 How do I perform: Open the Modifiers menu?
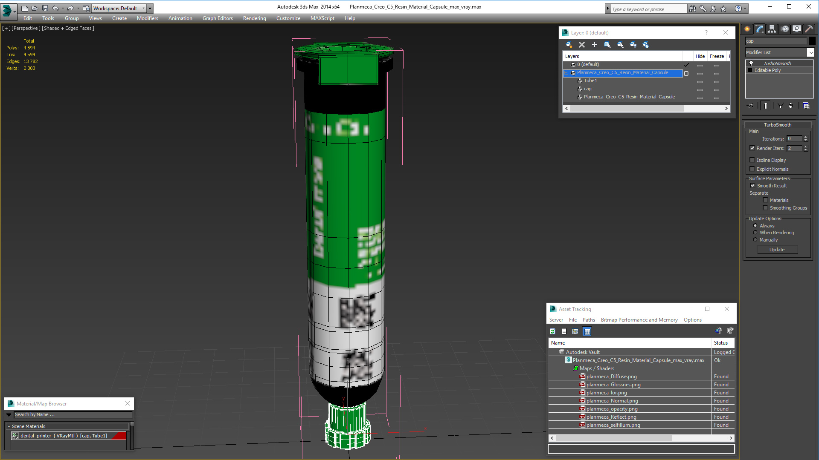tap(147, 18)
